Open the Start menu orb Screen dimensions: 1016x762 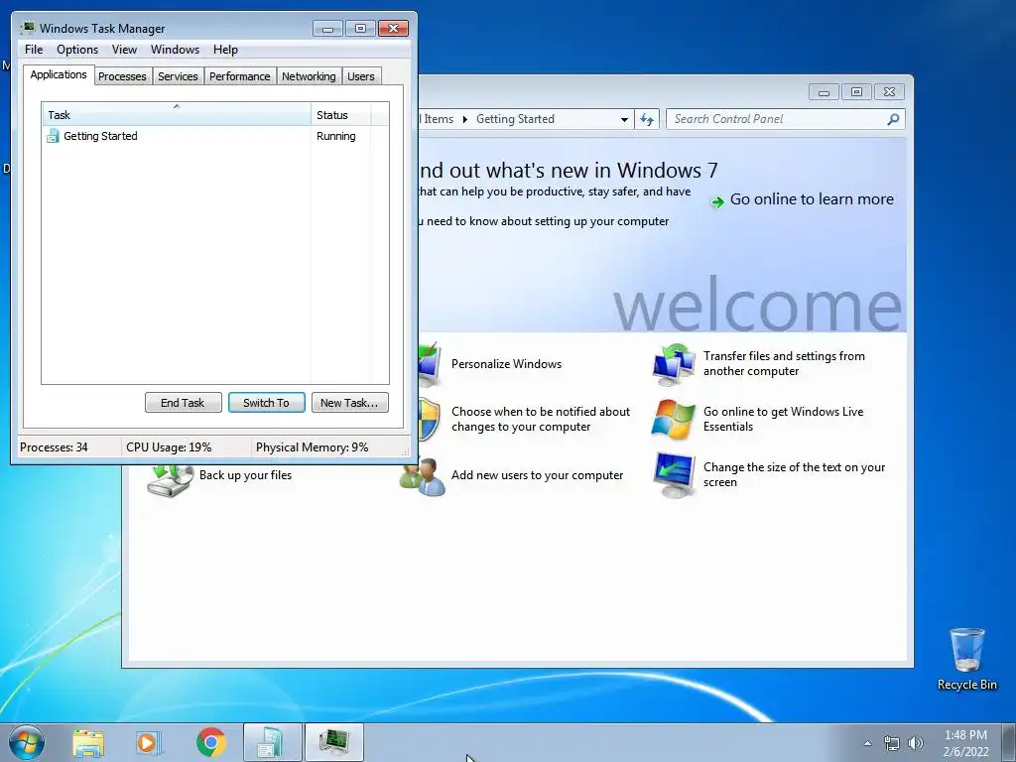pyautogui.click(x=26, y=742)
